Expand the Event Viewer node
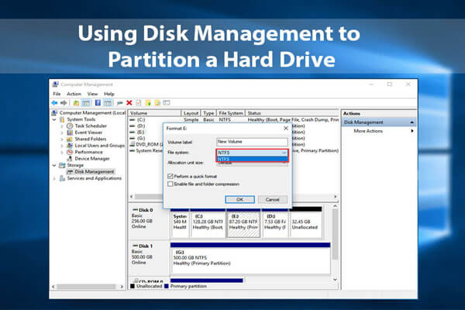This screenshot has width=465, height=310. (62, 133)
